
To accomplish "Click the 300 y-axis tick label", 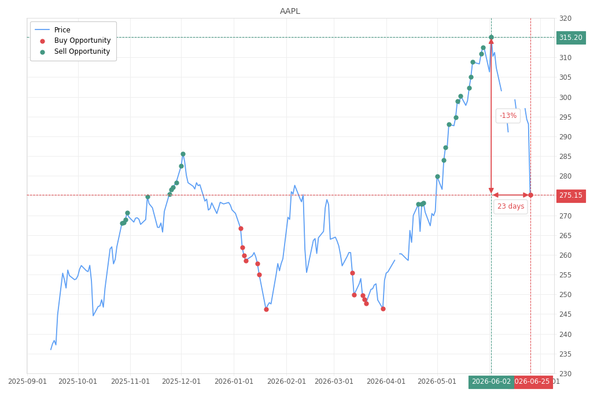I will (x=565, y=98).
